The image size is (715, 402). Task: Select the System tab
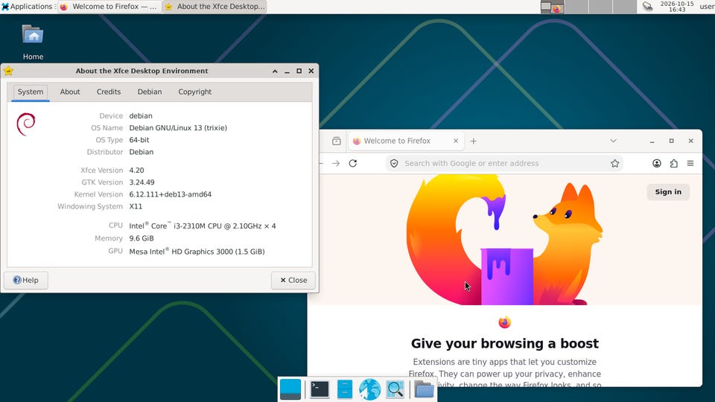pyautogui.click(x=31, y=92)
